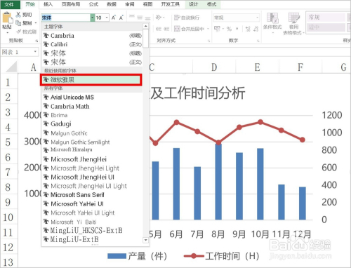
Task: Toggle Wrap Text (自动换行)
Action: tap(187, 18)
